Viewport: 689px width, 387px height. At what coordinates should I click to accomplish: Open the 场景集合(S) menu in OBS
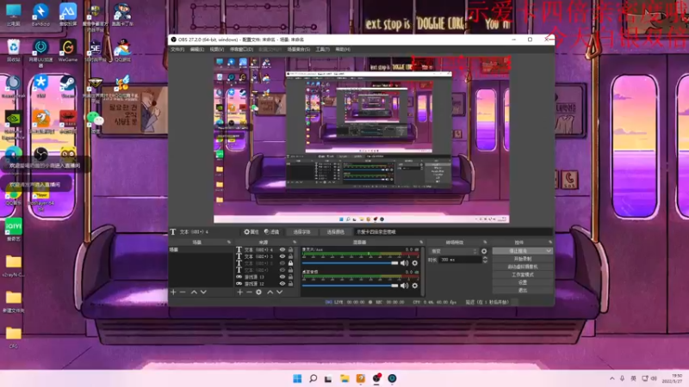click(x=298, y=49)
